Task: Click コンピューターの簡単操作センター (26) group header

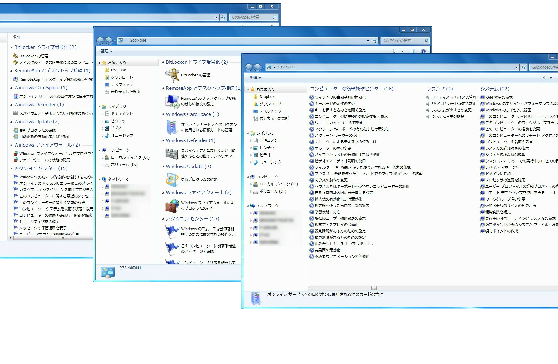Action: point(351,89)
